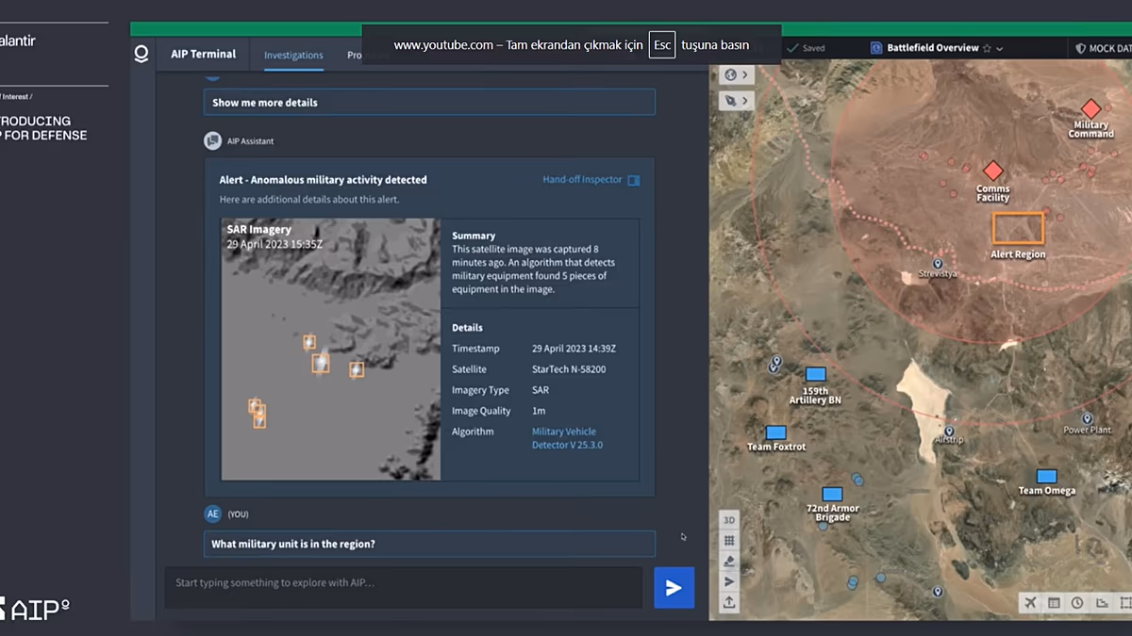Expand the globe layers menu on map
This screenshot has height=636, width=1132.
[x=736, y=74]
